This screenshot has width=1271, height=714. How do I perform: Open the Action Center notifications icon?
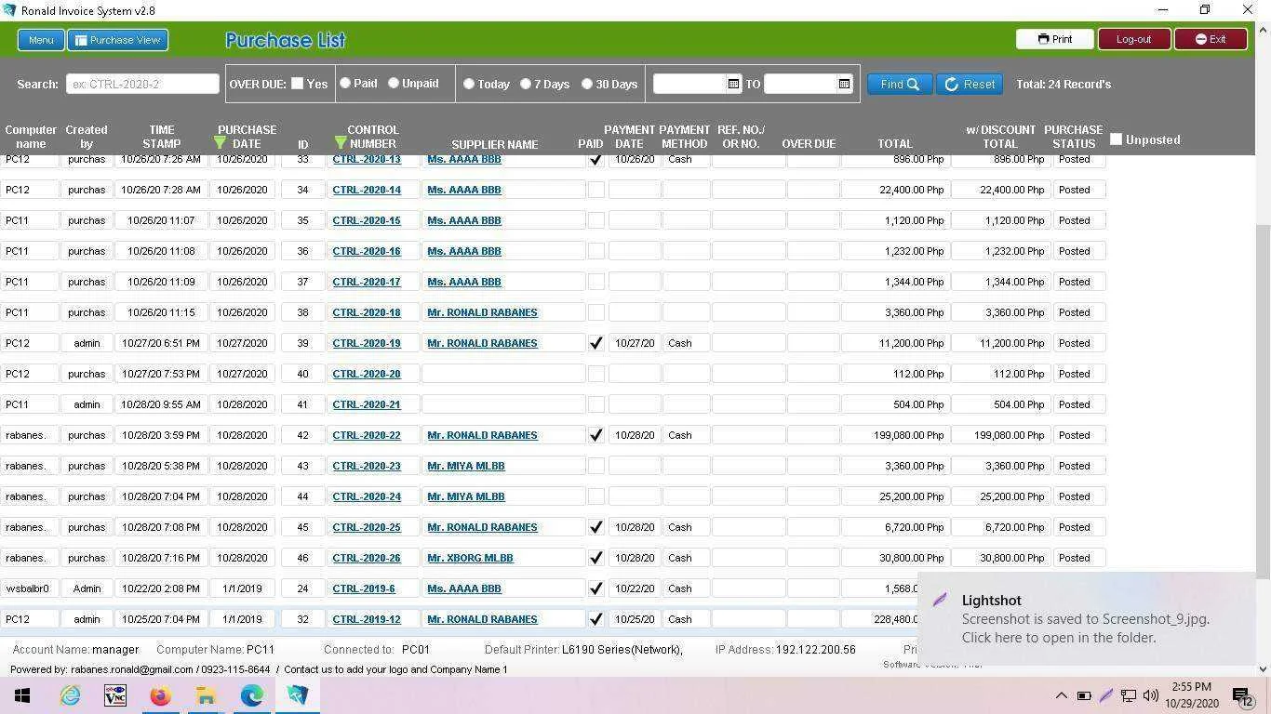pos(1243,695)
